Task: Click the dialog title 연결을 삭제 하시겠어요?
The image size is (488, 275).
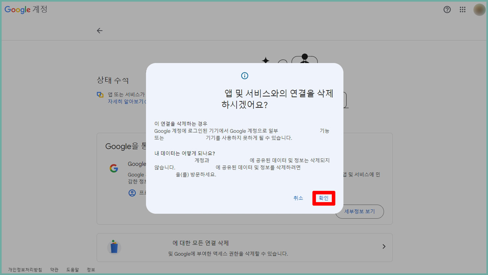Action: (x=277, y=99)
